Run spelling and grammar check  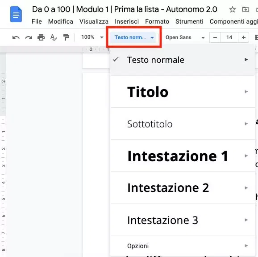coord(54,37)
